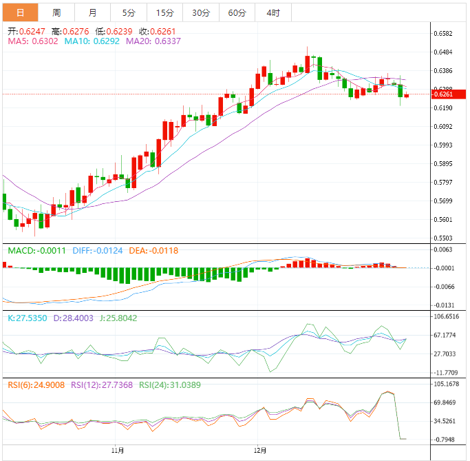The height and width of the screenshot is (461, 470).
Task: Choose the 60分 timeframe tab
Action: (237, 12)
